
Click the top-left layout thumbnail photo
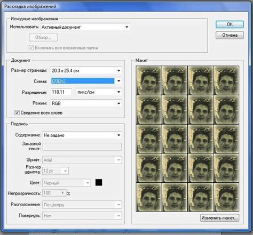pos(149,80)
